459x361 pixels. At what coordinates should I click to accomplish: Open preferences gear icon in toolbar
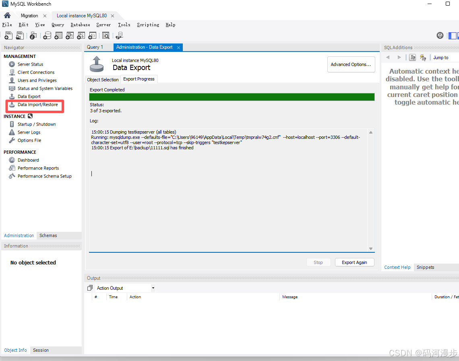coord(440,35)
